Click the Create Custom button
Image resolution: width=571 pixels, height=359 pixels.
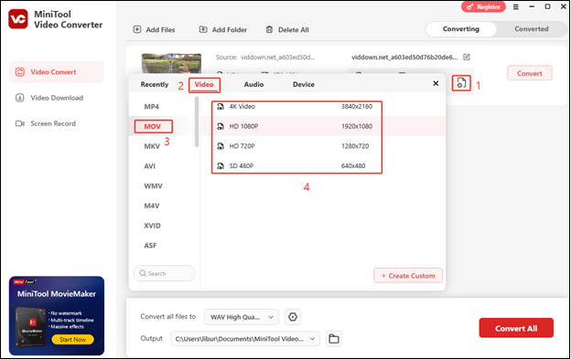pyautogui.click(x=408, y=276)
